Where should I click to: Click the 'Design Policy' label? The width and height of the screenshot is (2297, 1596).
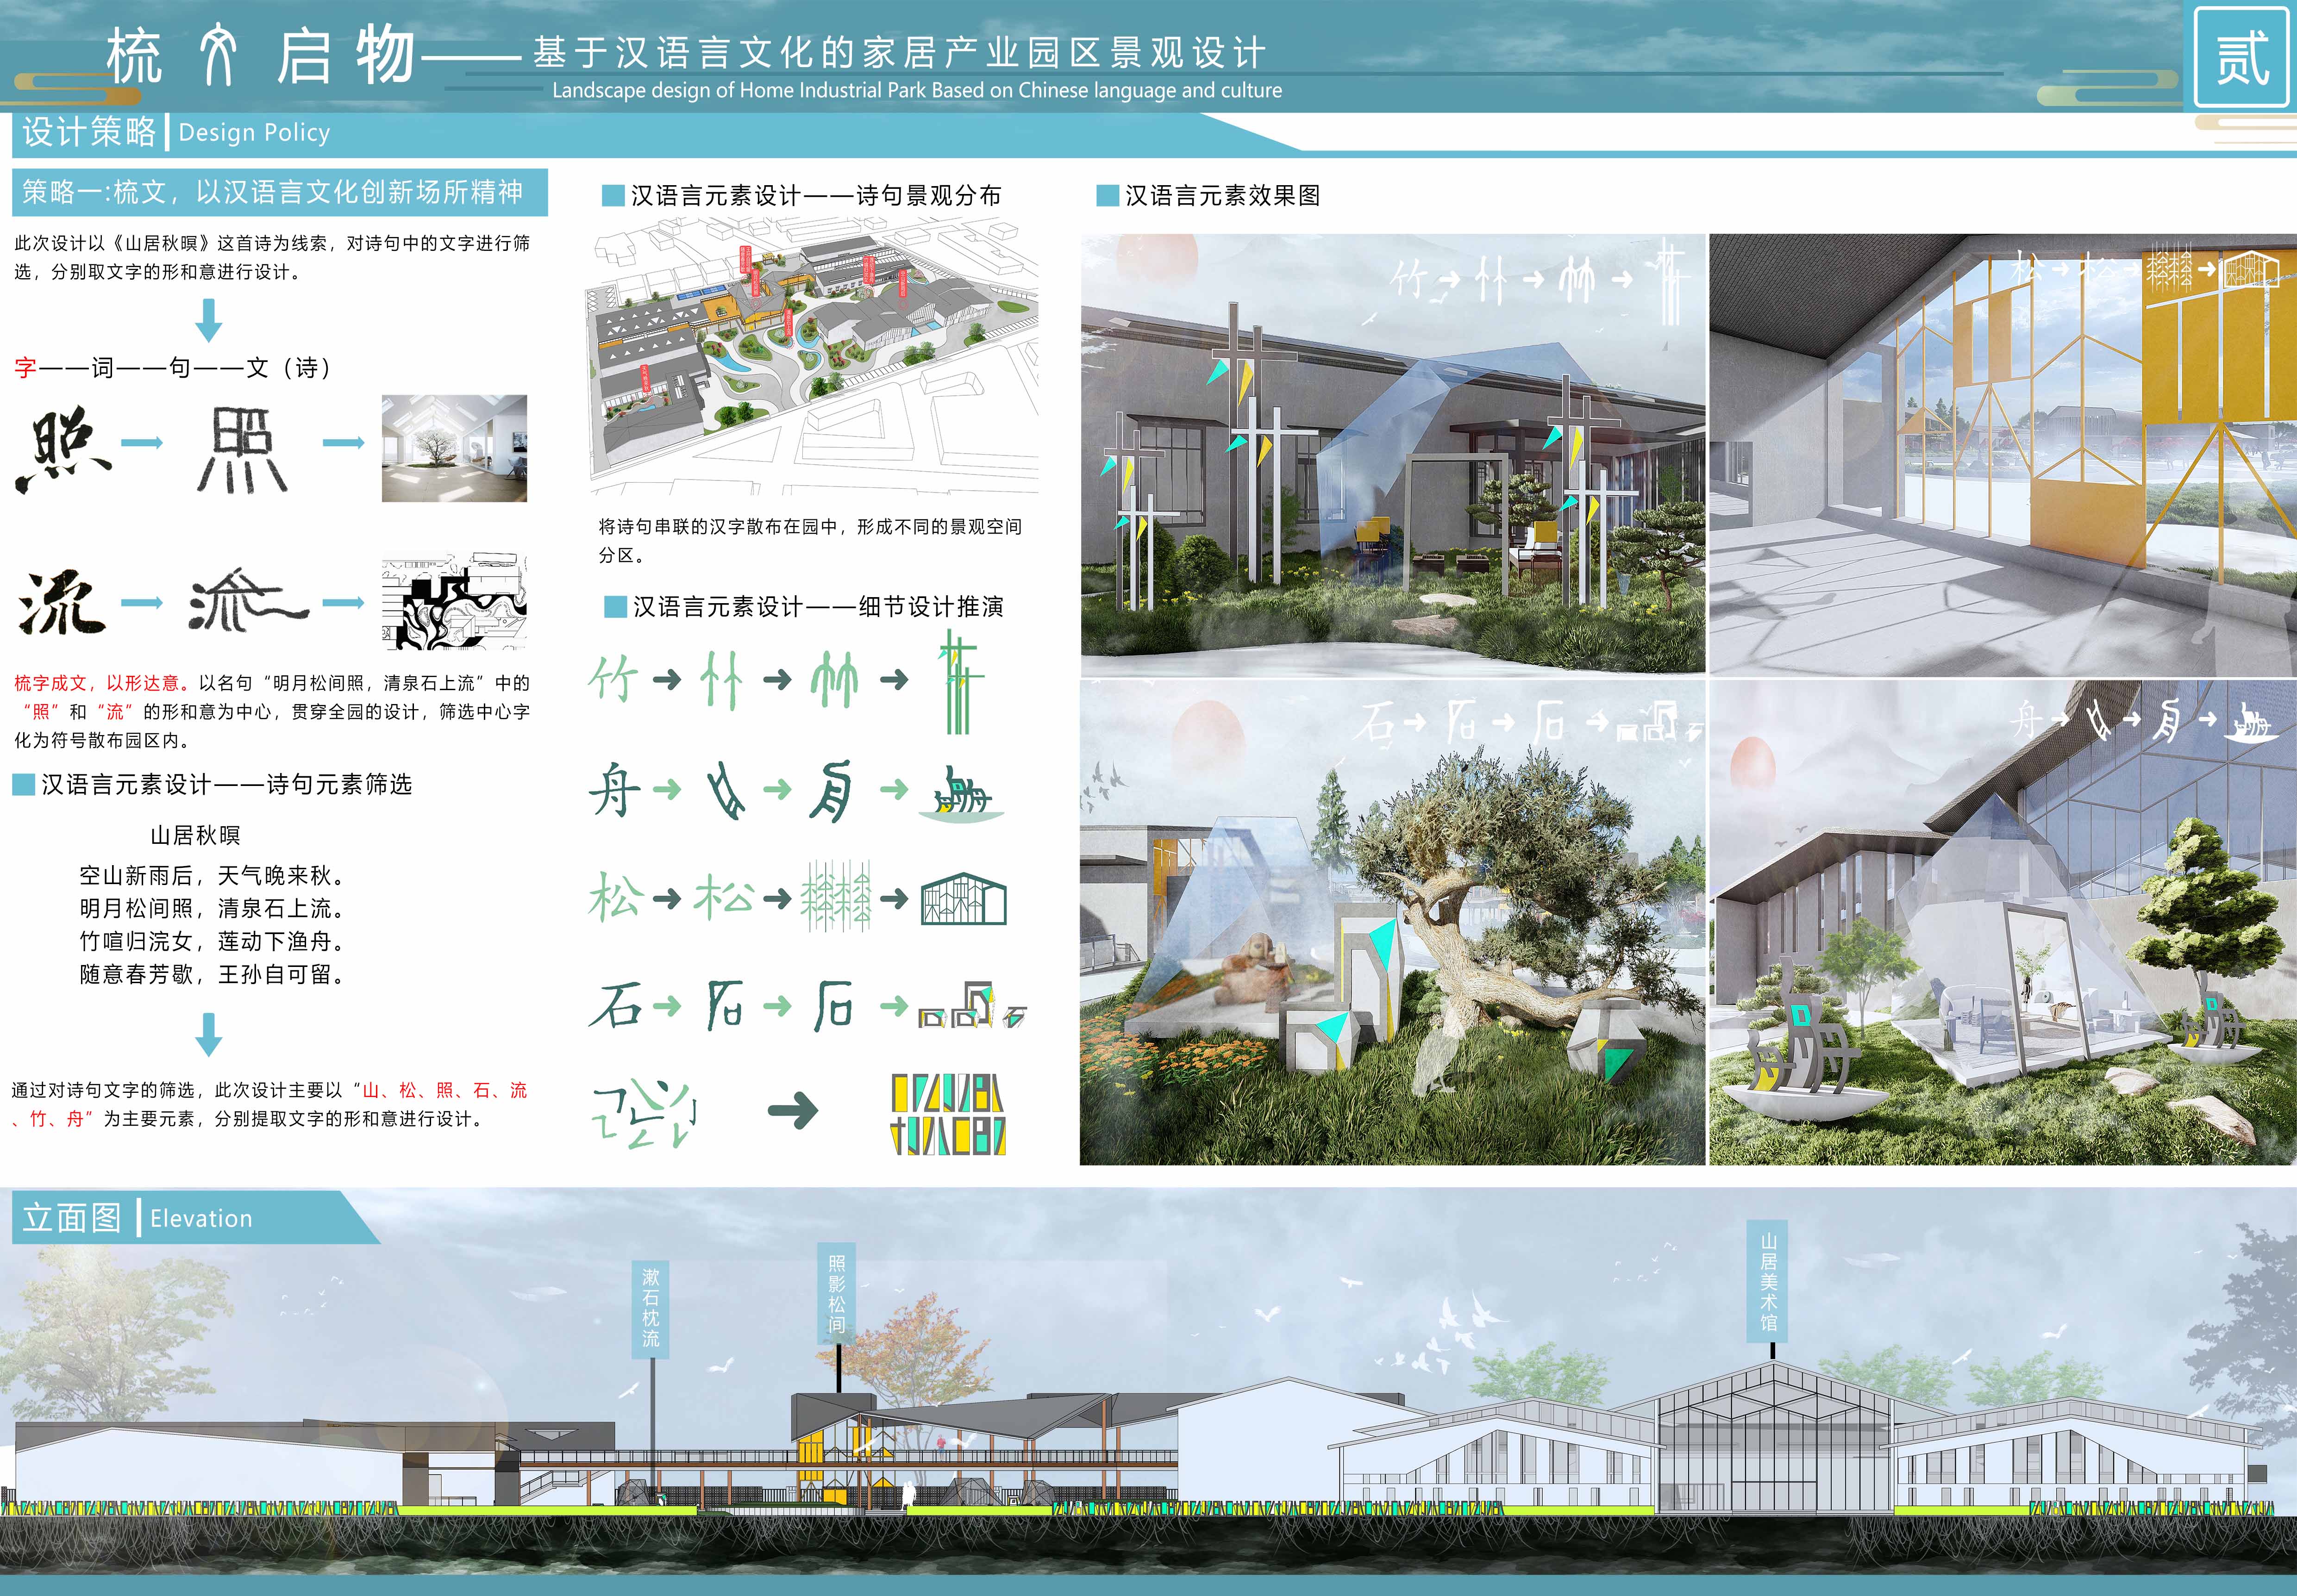(254, 133)
